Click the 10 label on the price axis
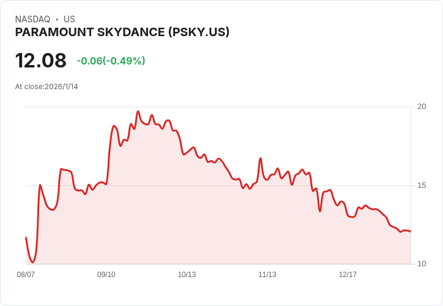The height and width of the screenshot is (306, 443). [421, 264]
